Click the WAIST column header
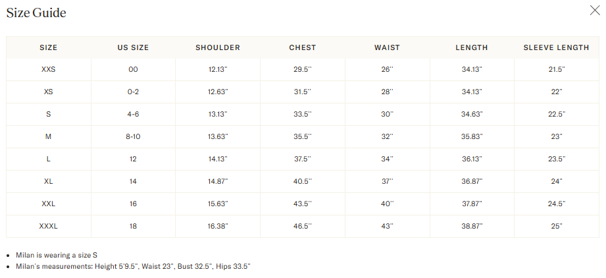The height and width of the screenshot is (278, 606). point(387,47)
